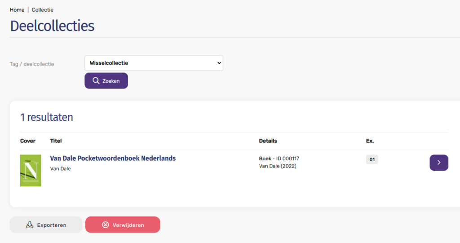The height and width of the screenshot is (243, 460).
Task: Go to Home breadcrumb
Action: (x=17, y=10)
